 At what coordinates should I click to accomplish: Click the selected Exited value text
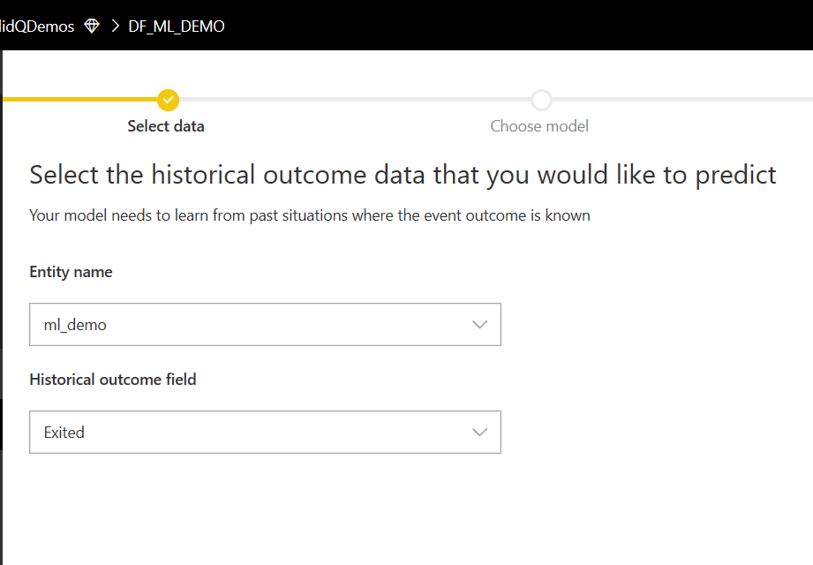click(64, 433)
